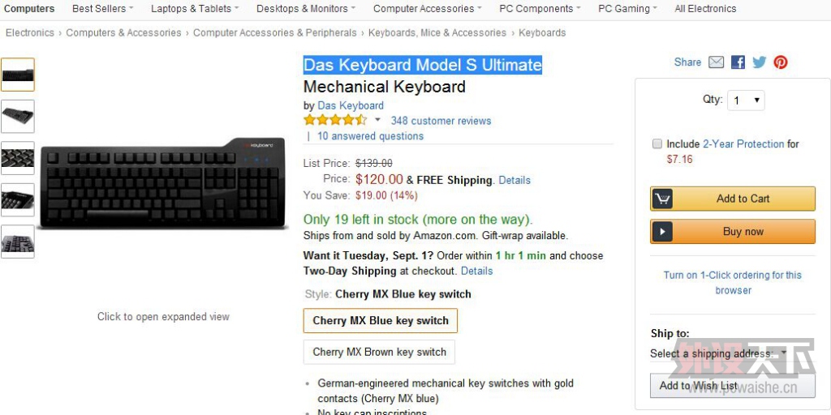Open 348 customer reviews link

coord(441,121)
